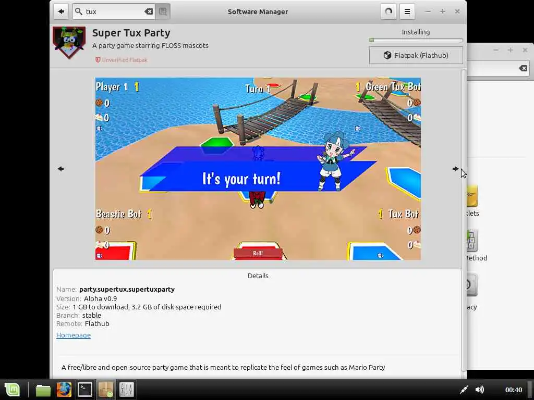Open the Super Tux Party screenshot

[x=258, y=169]
